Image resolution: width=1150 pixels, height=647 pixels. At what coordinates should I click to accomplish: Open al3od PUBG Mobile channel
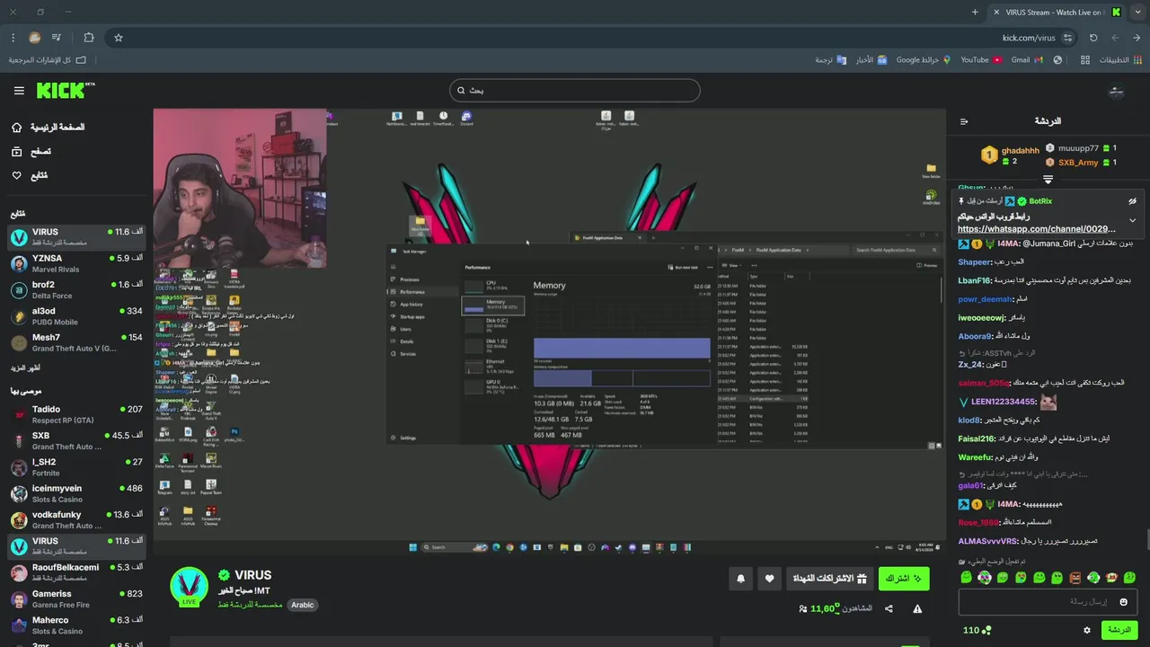coord(76,316)
